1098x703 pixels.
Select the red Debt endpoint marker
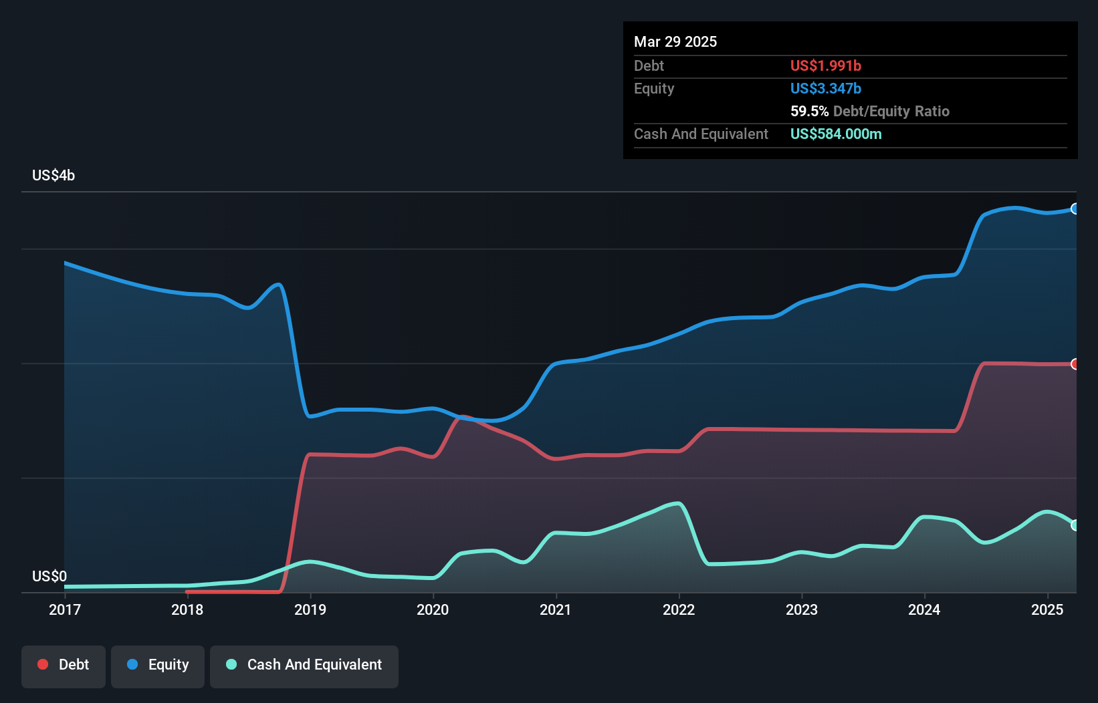pyautogui.click(x=1075, y=364)
